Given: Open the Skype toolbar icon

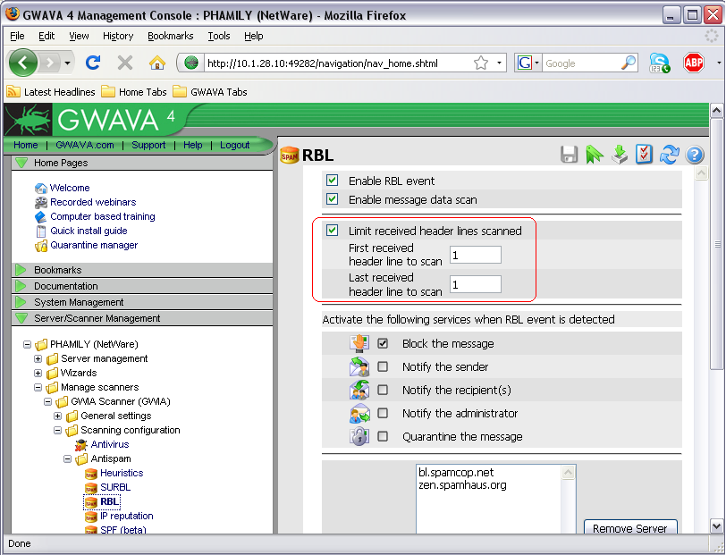Looking at the screenshot, I should pyautogui.click(x=659, y=63).
